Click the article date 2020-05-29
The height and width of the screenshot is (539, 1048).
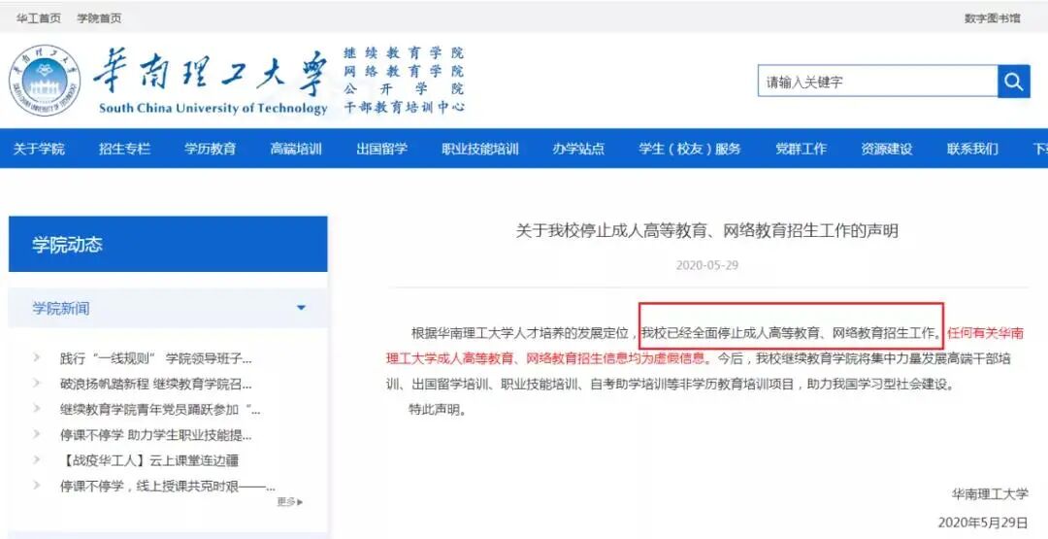(707, 265)
